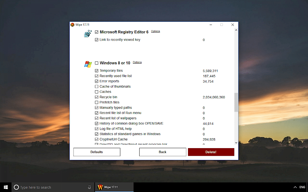Click the Back button
This screenshot has height=192, width=308.
click(163, 152)
